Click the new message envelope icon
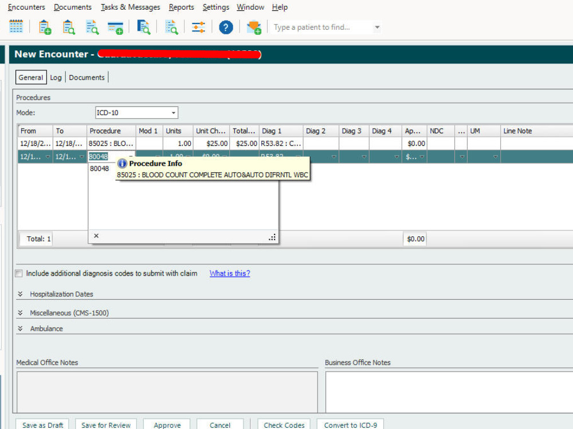This screenshot has width=573, height=429. pyautogui.click(x=254, y=27)
